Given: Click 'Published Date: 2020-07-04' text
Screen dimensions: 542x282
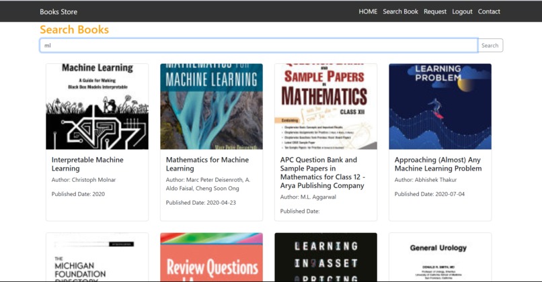Looking at the screenshot, I should click(x=429, y=194).
